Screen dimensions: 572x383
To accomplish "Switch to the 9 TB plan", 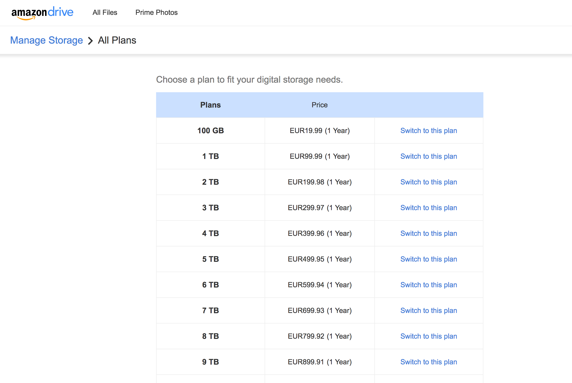I will click(x=428, y=362).
